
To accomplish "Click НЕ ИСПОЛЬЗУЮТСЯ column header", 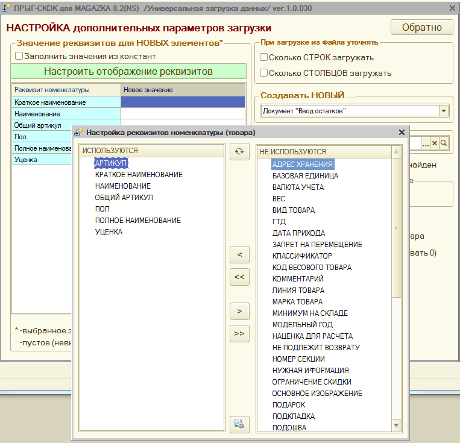I will [x=324, y=152].
